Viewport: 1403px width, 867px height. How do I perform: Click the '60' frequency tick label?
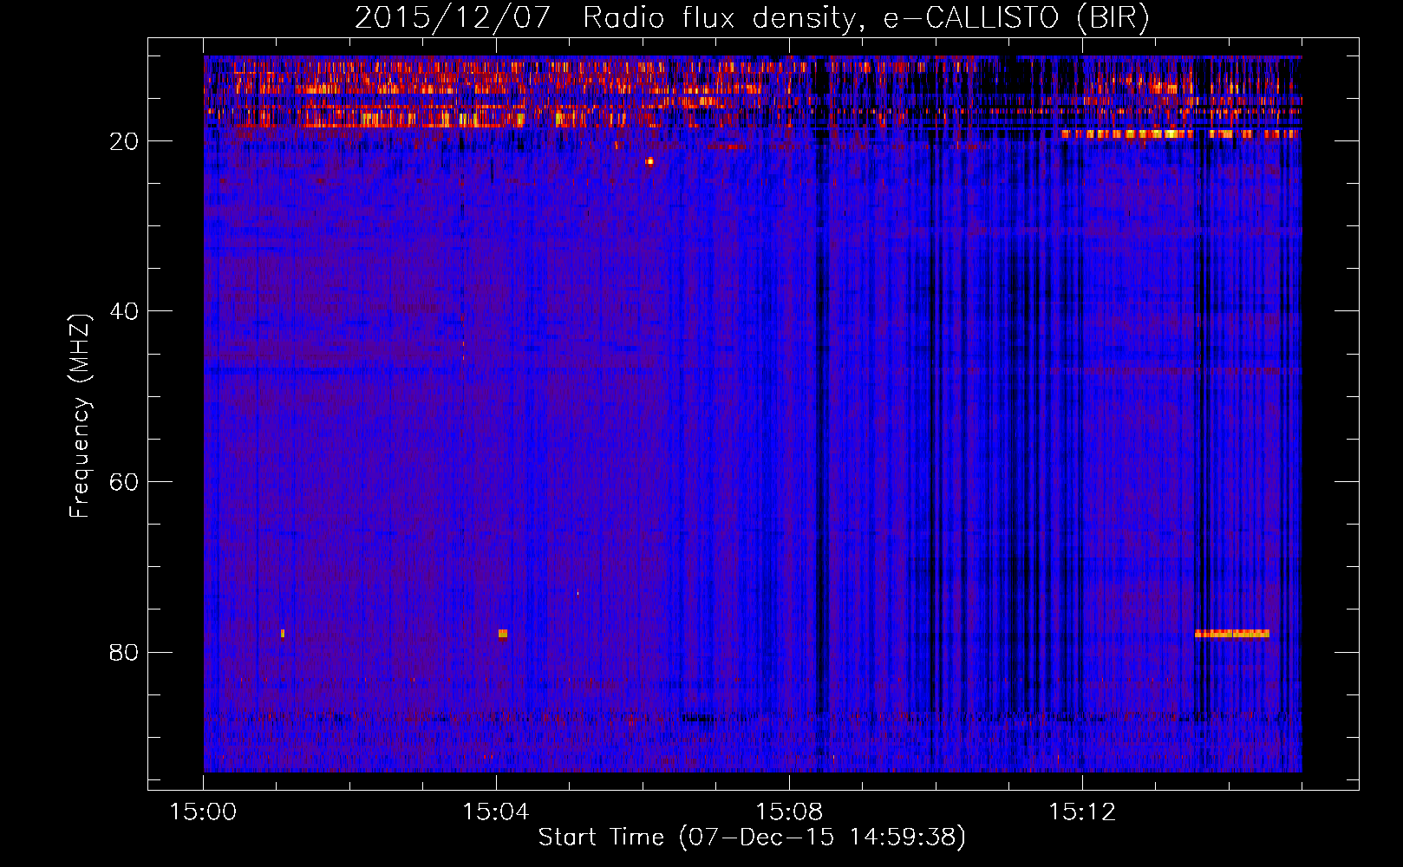(x=124, y=482)
